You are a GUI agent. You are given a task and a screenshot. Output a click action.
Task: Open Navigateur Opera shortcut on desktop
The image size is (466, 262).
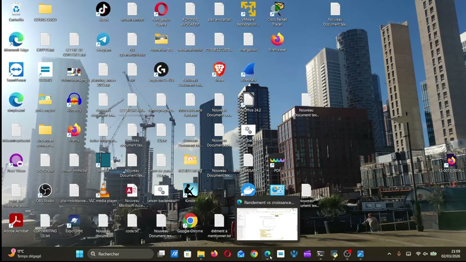pyautogui.click(x=161, y=14)
